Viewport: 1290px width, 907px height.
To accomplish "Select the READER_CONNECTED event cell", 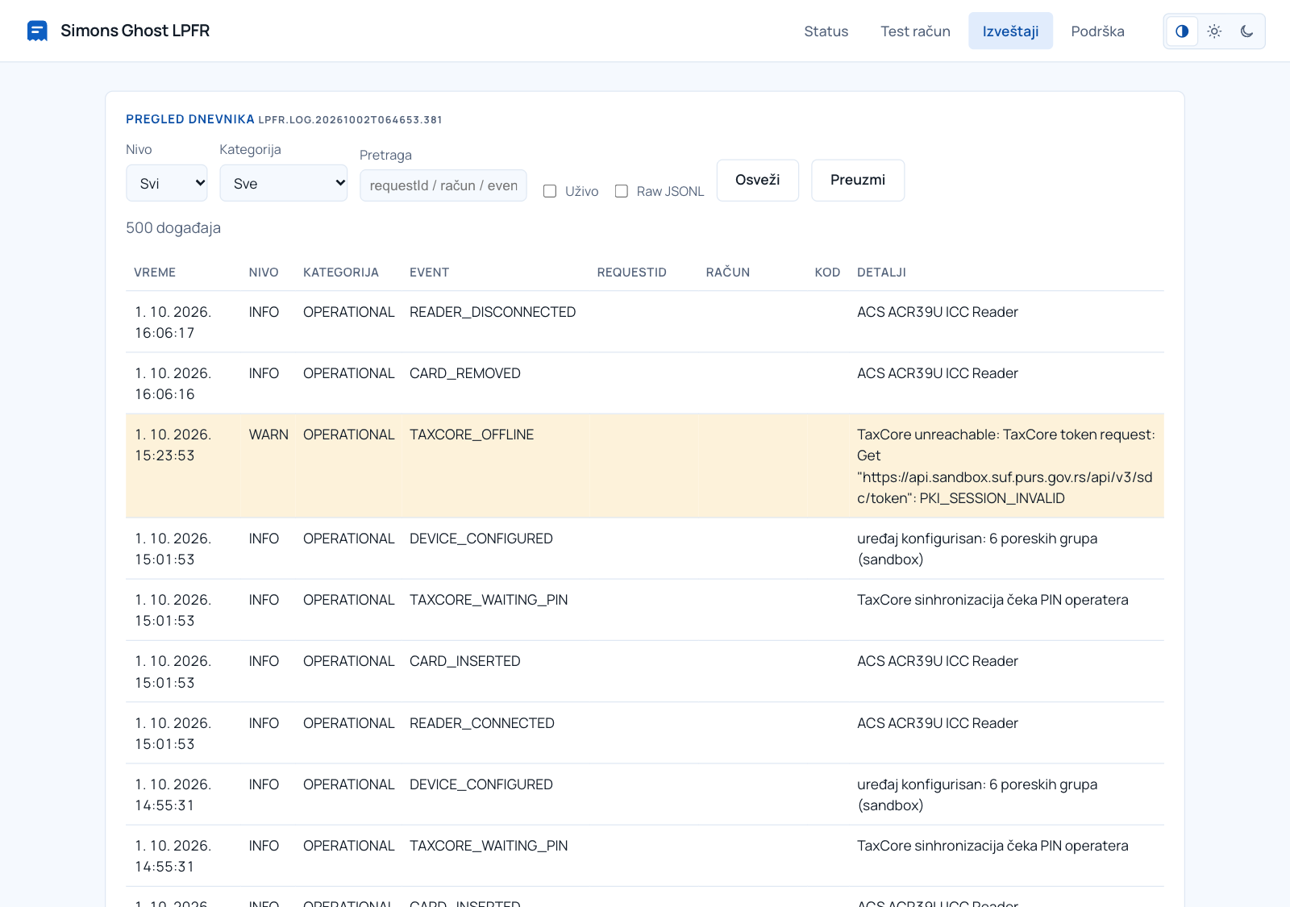I will tap(482, 723).
